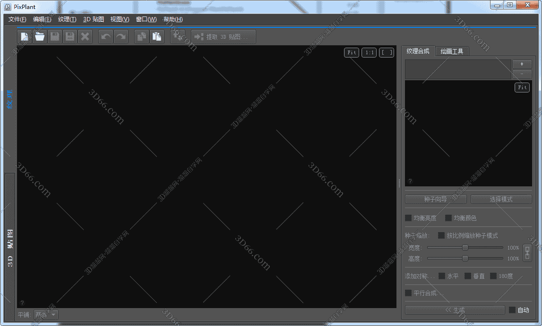Click the Paste clipboard icon
The width and height of the screenshot is (542, 326).
tap(157, 37)
